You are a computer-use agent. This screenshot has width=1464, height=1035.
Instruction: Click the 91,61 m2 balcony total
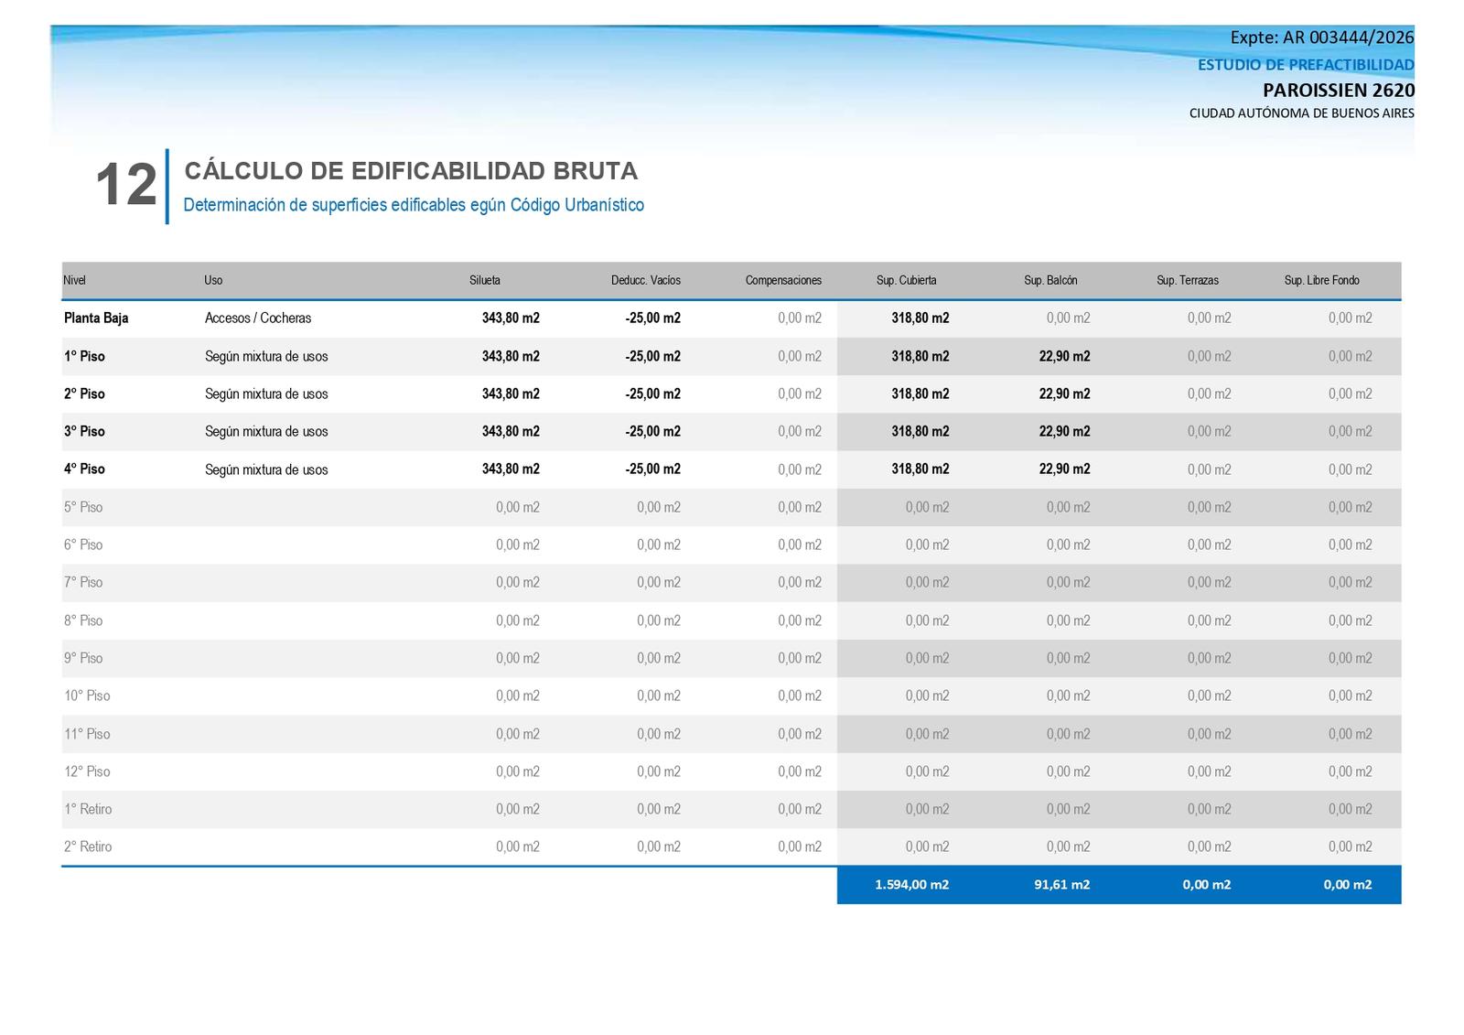click(1062, 885)
